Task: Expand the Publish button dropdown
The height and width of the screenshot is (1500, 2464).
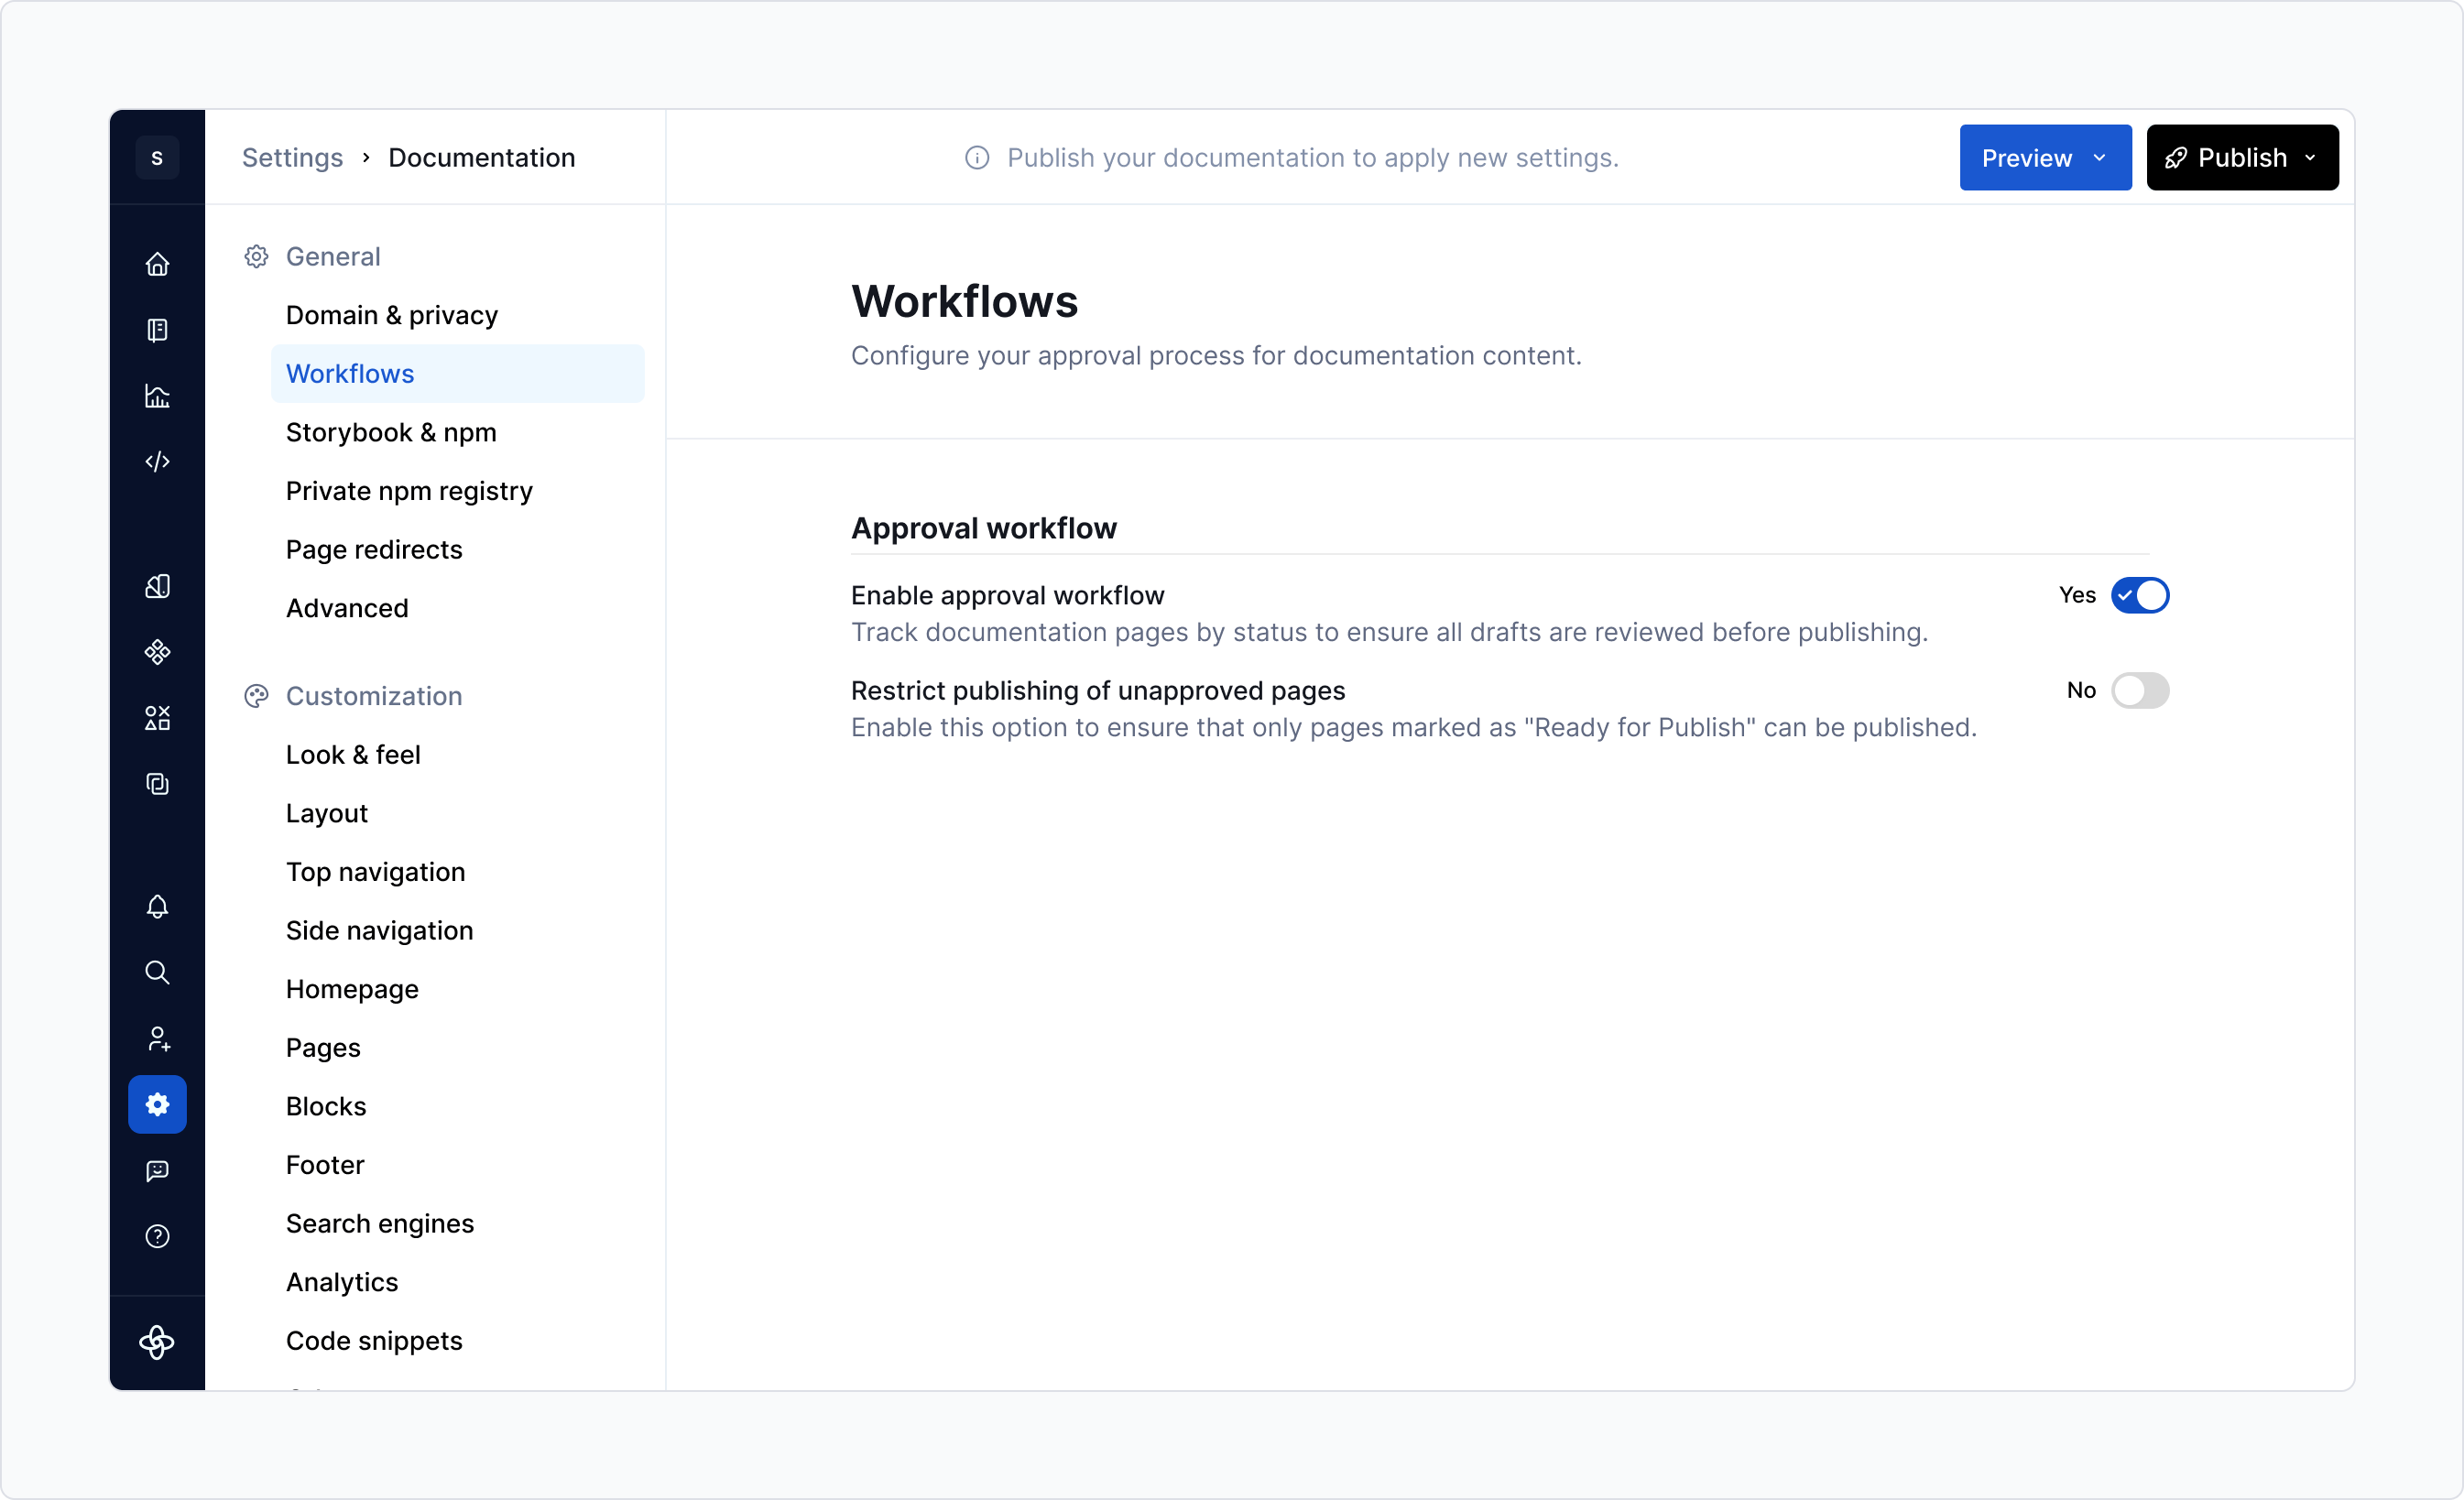Action: click(2311, 157)
